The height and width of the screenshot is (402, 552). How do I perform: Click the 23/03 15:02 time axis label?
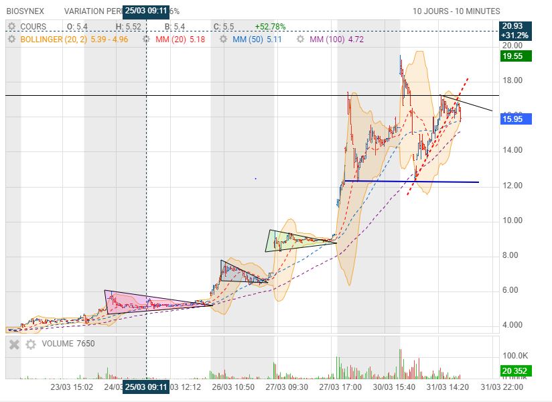click(72, 387)
